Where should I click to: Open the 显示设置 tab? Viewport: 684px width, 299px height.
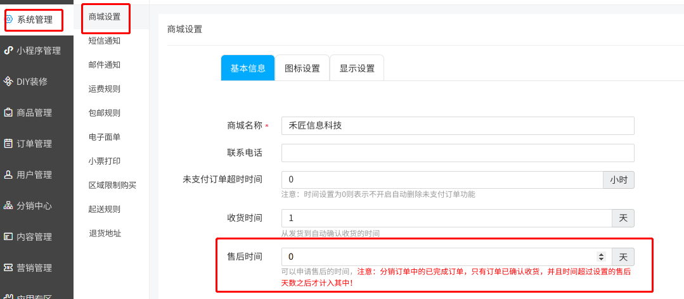[357, 68]
